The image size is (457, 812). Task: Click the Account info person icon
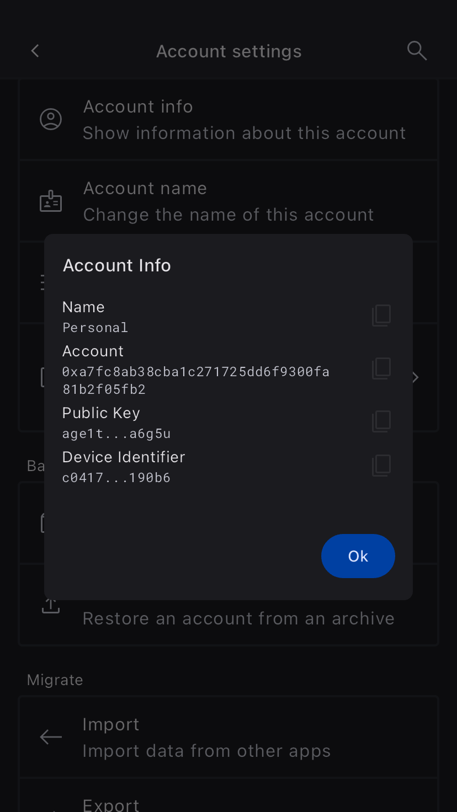[x=51, y=119]
